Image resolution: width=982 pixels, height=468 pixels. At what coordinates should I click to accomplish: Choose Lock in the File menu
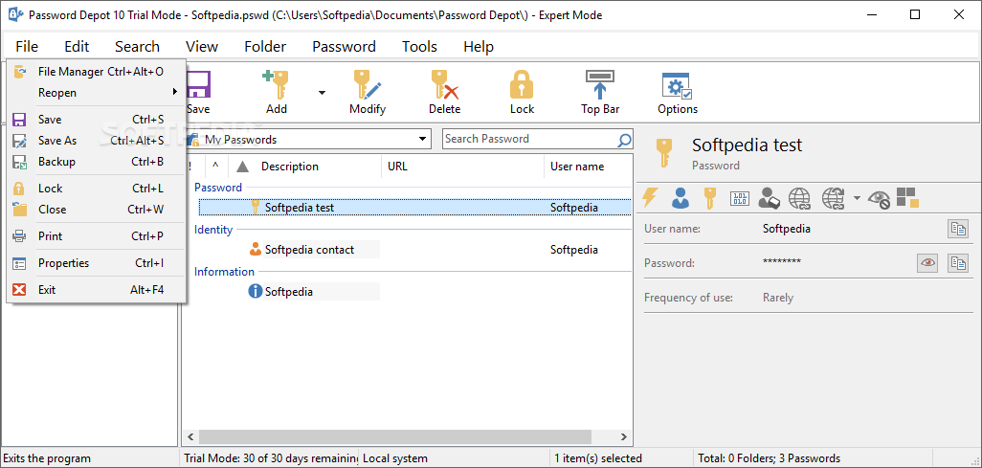point(96,188)
